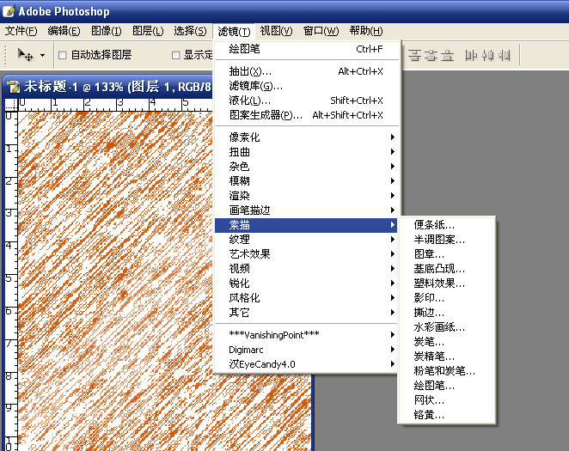Click the align top edges icon
Image resolution: width=569 pixels, height=451 pixels.
pyautogui.click(x=414, y=56)
